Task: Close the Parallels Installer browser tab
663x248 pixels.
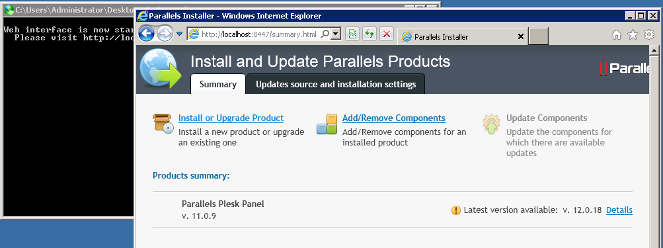Action: [520, 37]
